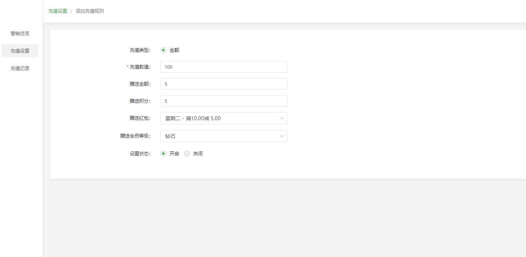
Task: Click into the 赠送金额 input field
Action: pos(224,84)
